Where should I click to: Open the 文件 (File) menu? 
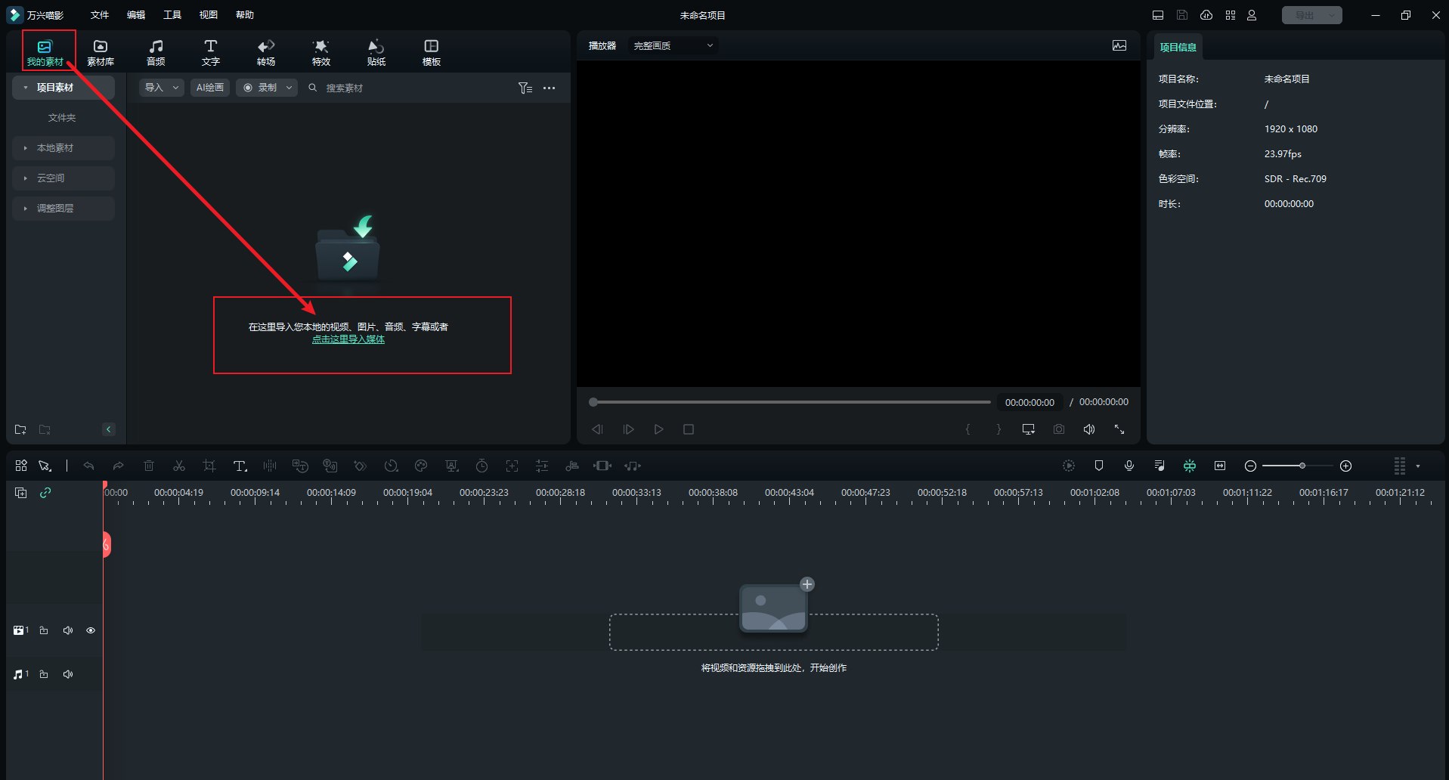100,15
